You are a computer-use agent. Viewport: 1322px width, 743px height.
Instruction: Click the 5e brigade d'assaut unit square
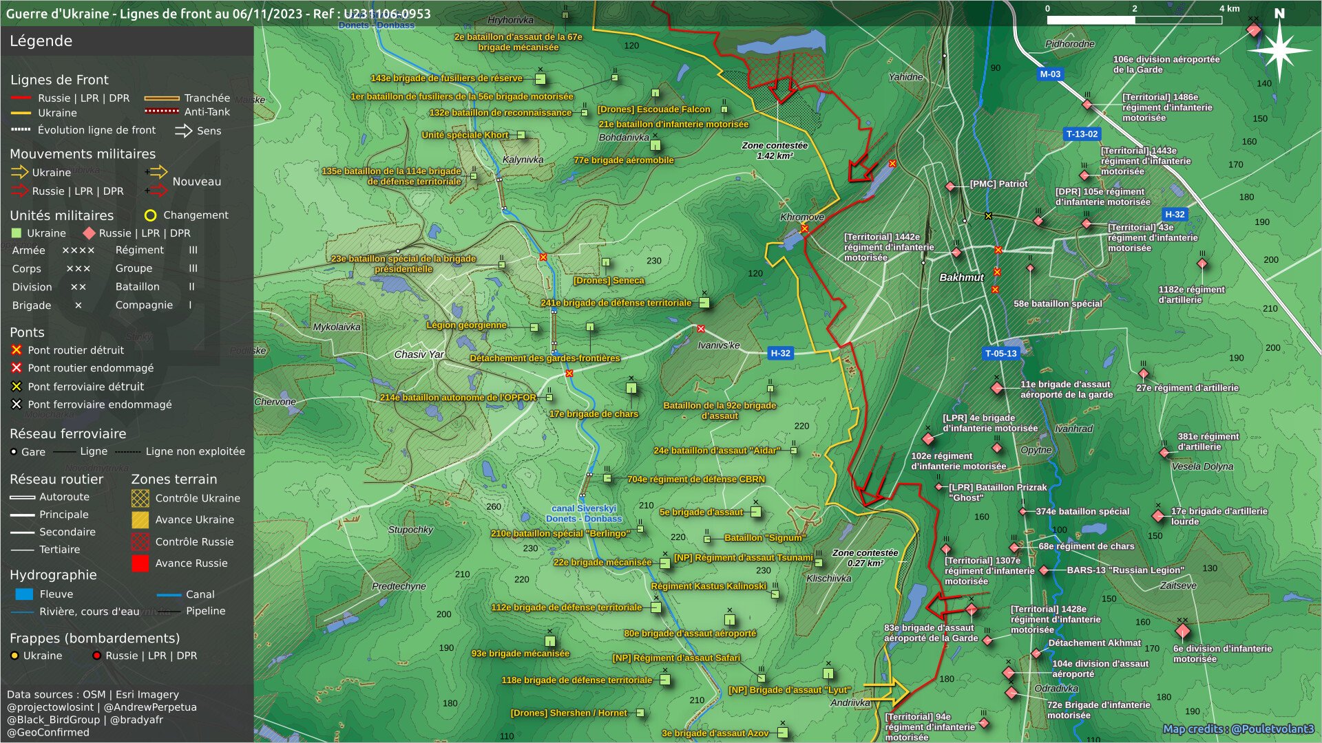(755, 512)
